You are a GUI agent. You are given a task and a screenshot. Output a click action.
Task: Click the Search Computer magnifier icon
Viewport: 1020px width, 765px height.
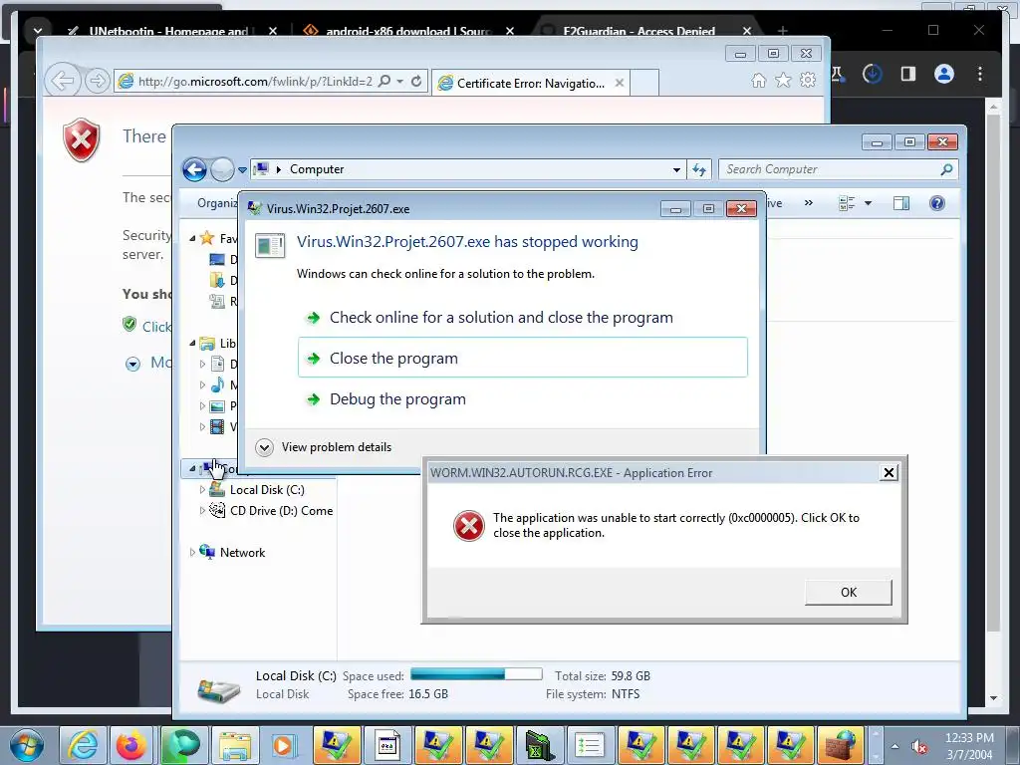point(946,169)
